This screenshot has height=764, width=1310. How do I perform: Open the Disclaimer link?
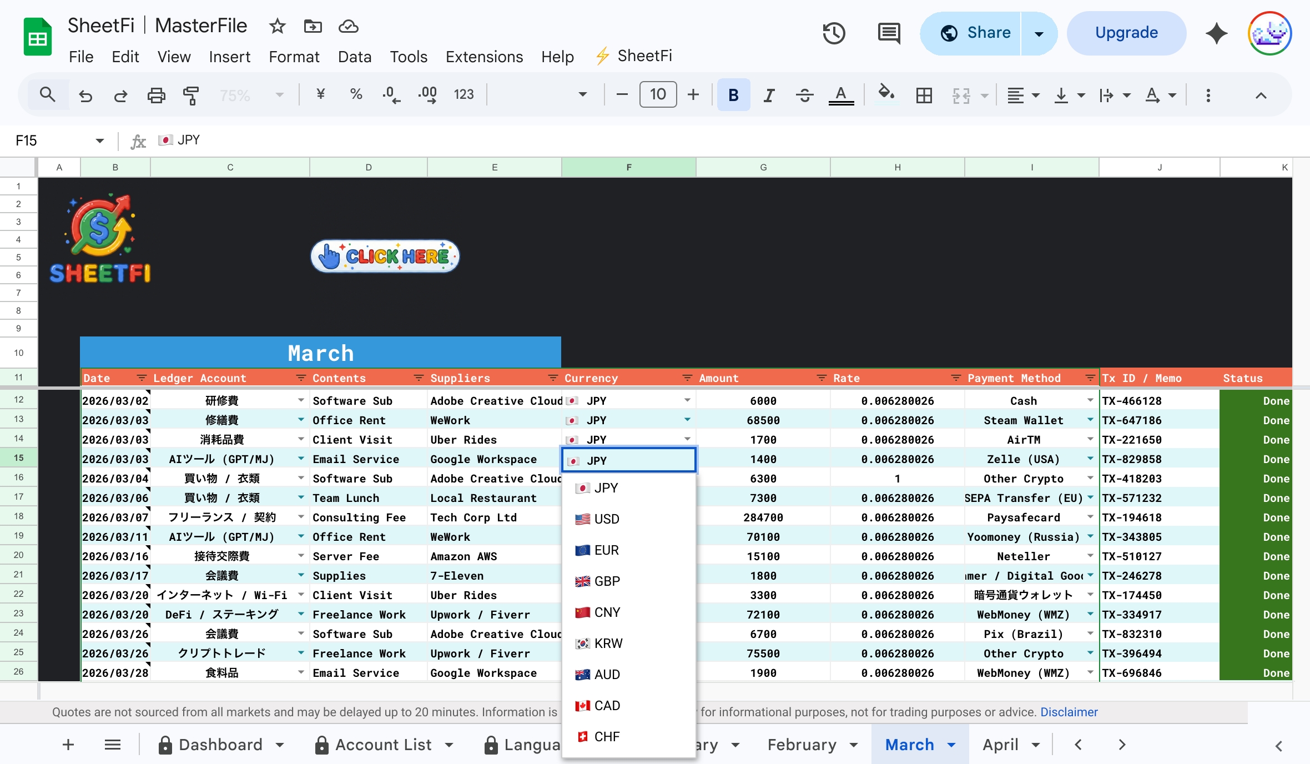(1069, 712)
